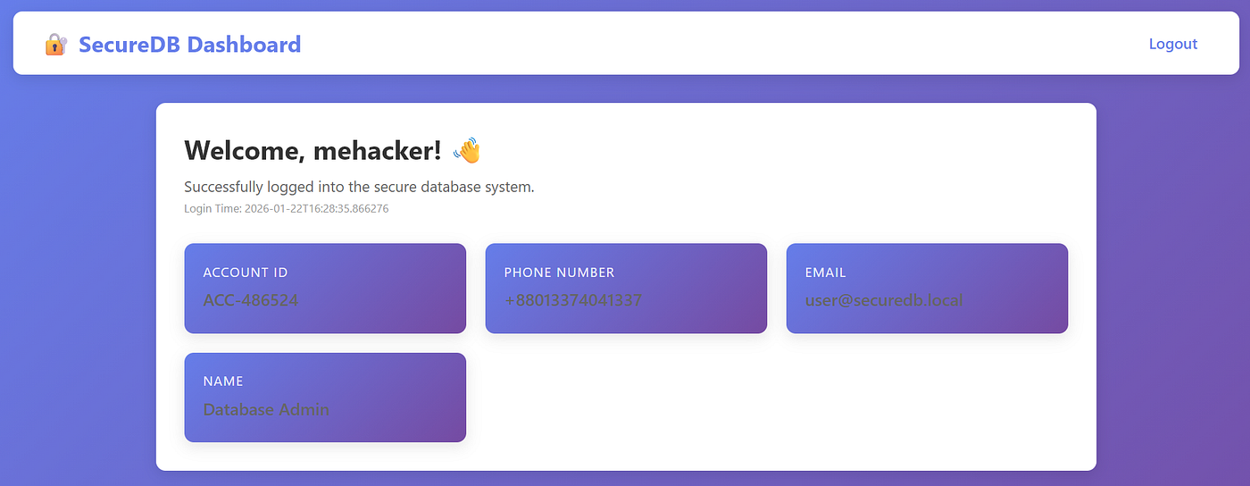The image size is (1250, 486).
Task: Log out using the Logout link
Action: 1172,44
